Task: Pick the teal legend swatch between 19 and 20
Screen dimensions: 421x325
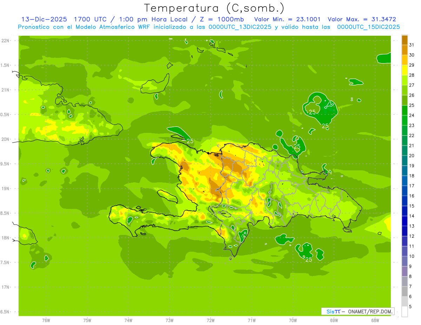Action: (405, 161)
